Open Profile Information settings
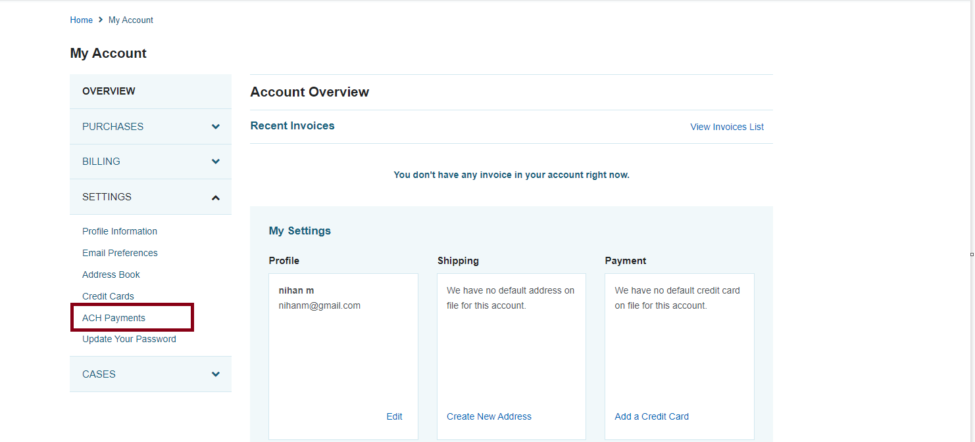The width and height of the screenshot is (975, 442). pyautogui.click(x=120, y=231)
